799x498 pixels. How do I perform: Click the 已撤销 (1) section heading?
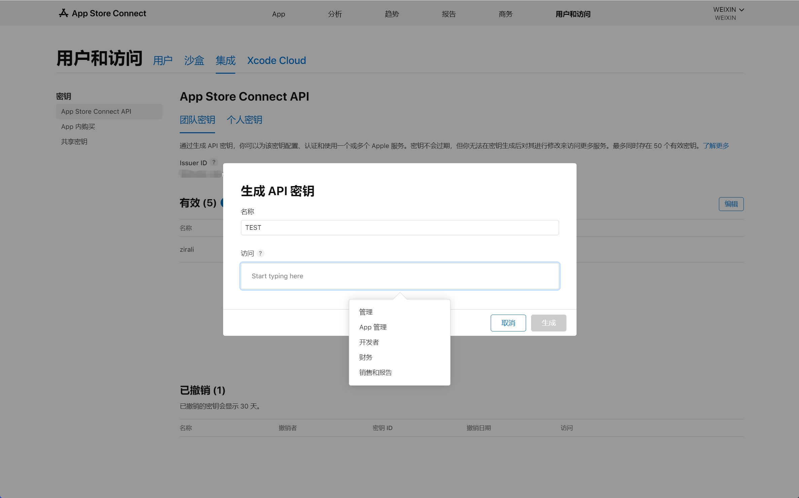click(202, 390)
